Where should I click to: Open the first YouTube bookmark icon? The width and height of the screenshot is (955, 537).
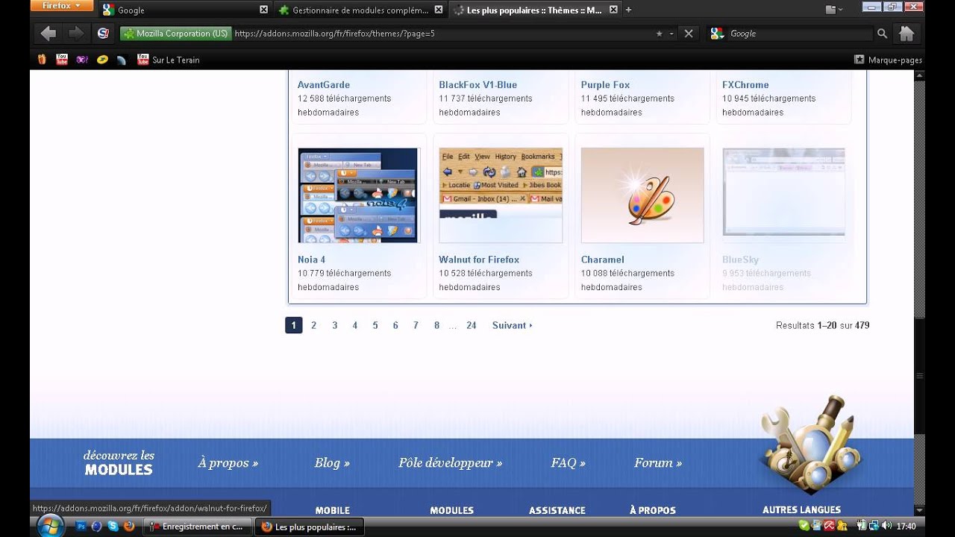click(x=62, y=60)
